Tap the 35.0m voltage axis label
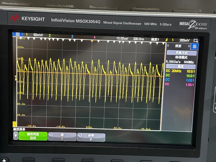This screenshot has height=162, width=216. [x=21, y=115]
